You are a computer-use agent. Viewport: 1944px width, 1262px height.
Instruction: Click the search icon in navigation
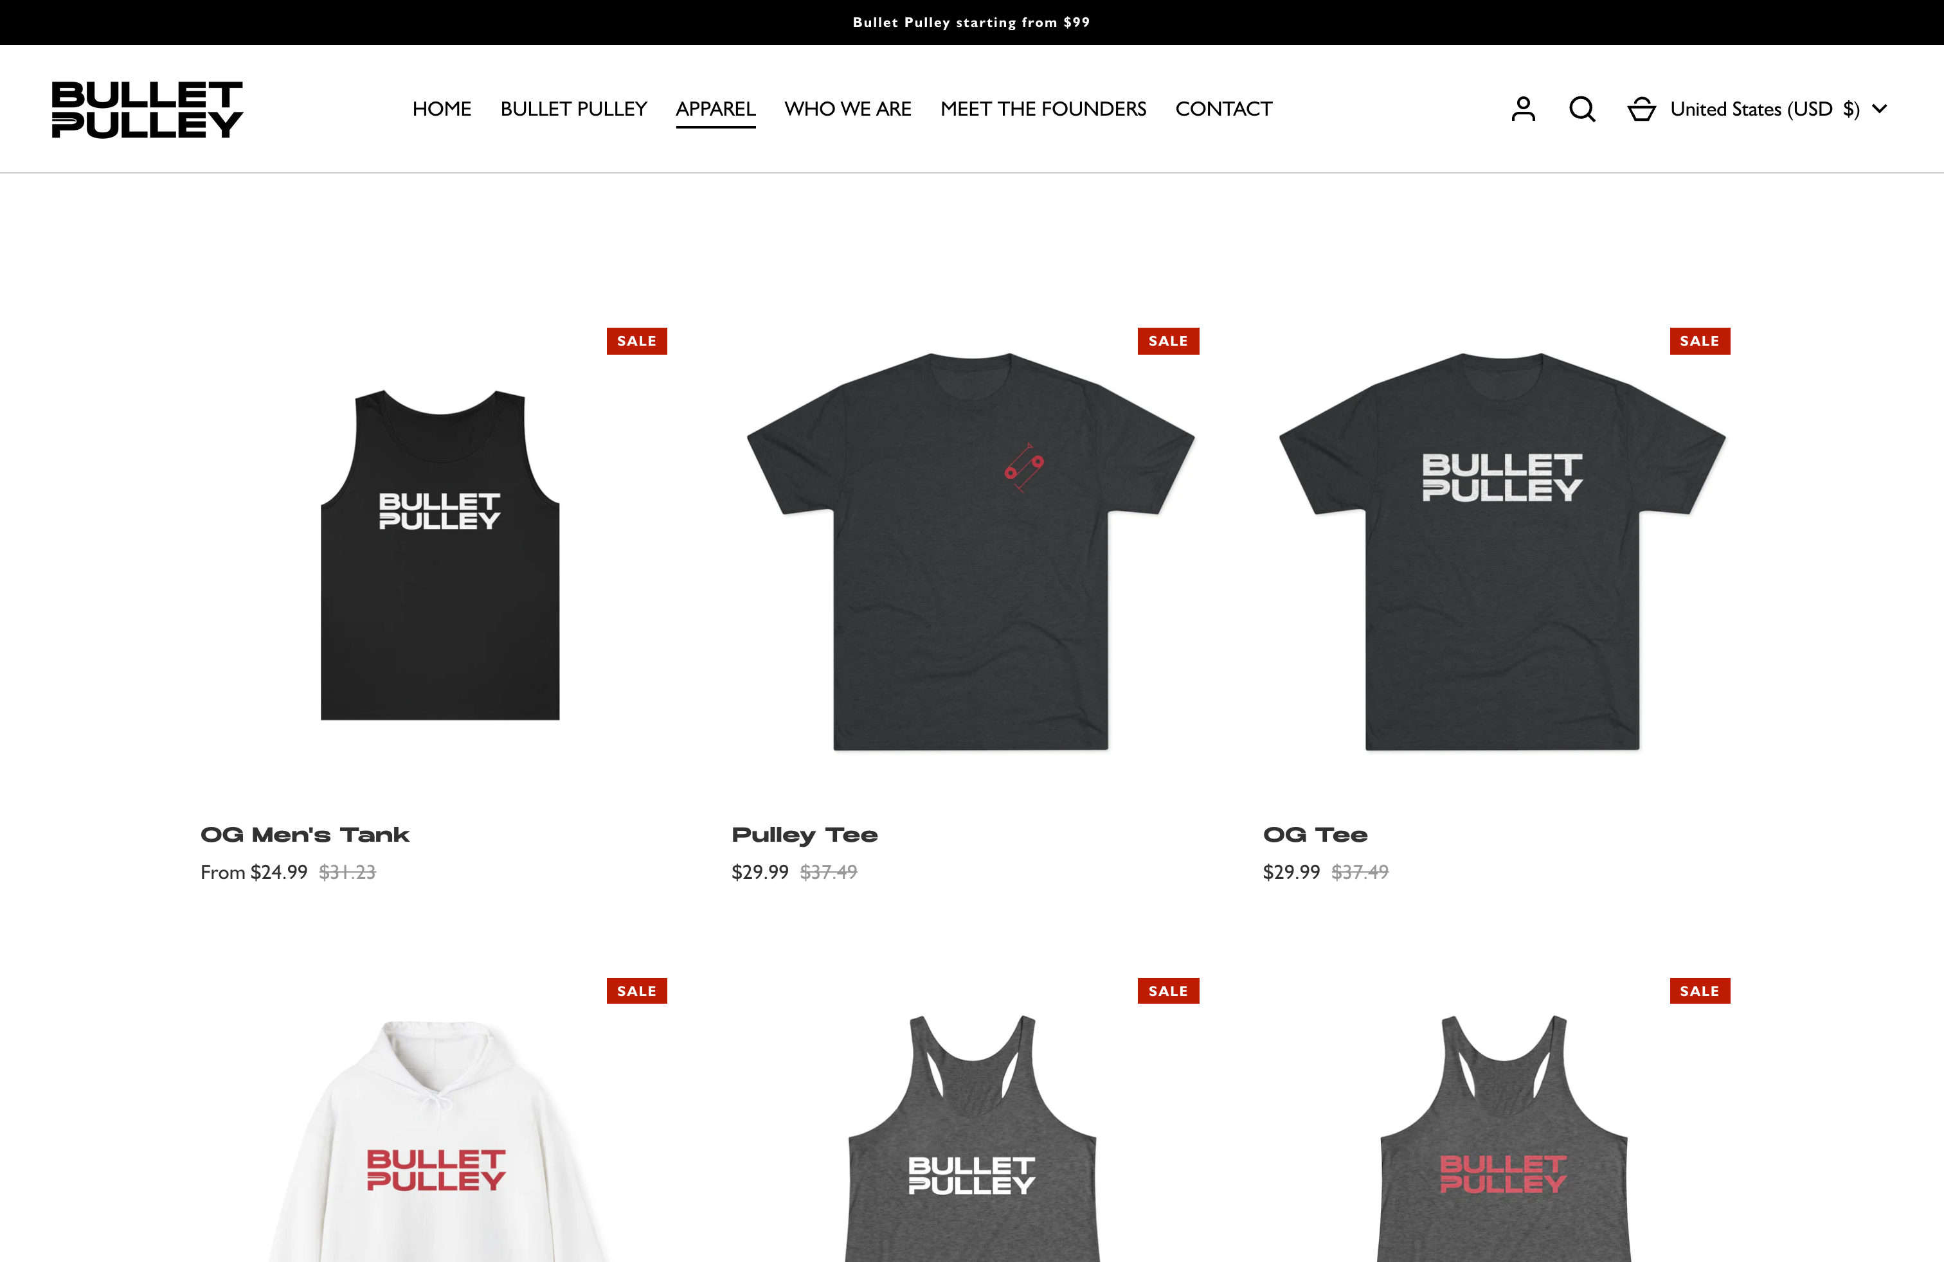[1583, 109]
